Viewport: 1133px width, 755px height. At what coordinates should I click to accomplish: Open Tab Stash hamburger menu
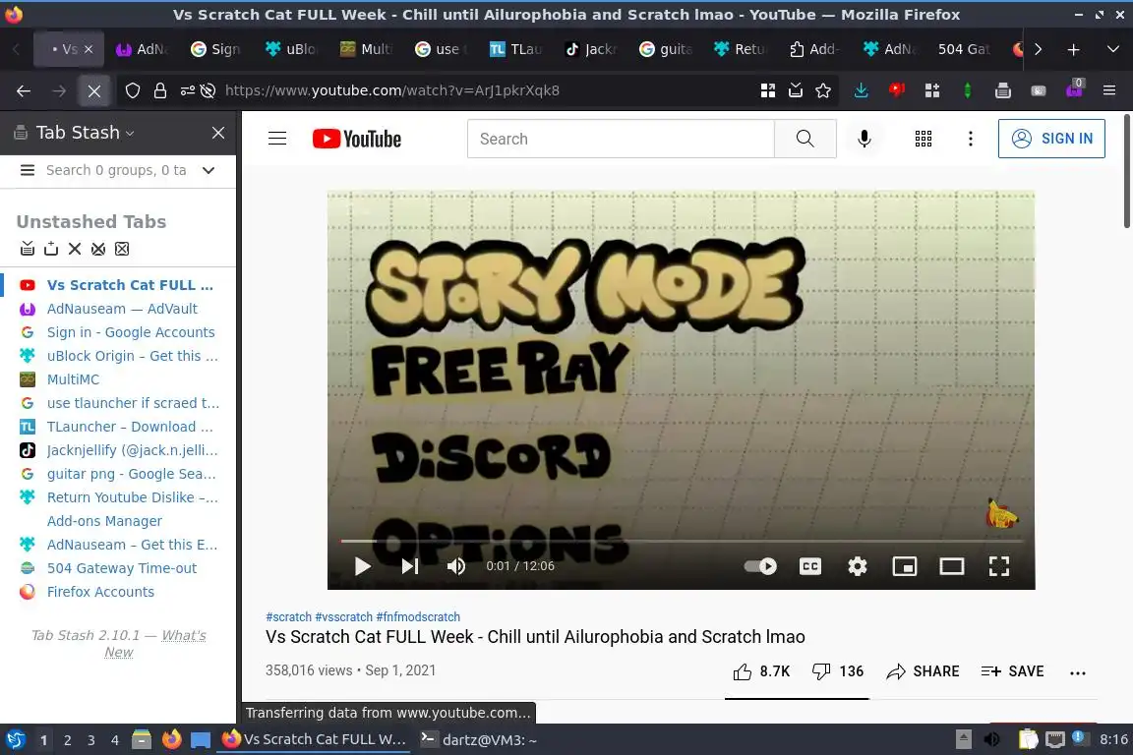[x=28, y=170]
